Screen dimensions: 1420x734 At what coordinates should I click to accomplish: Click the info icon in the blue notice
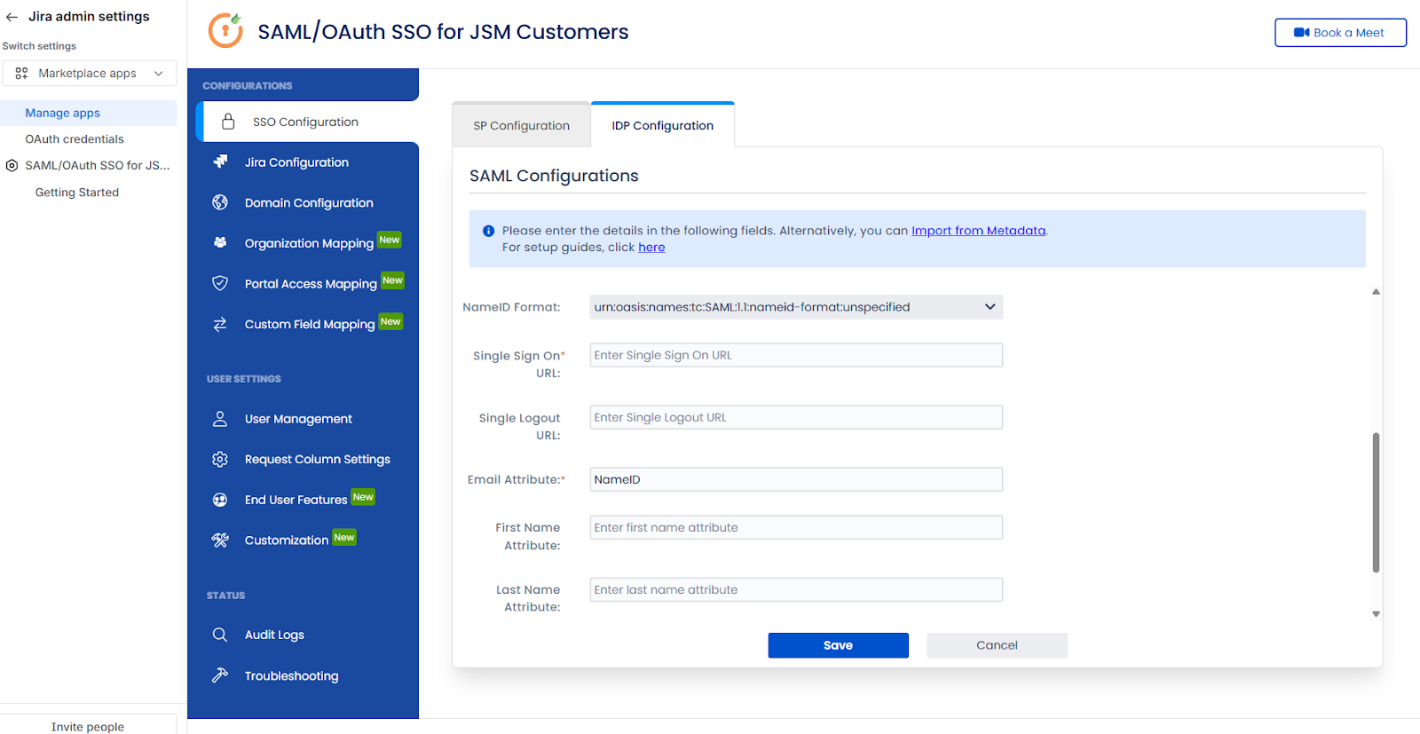point(488,231)
